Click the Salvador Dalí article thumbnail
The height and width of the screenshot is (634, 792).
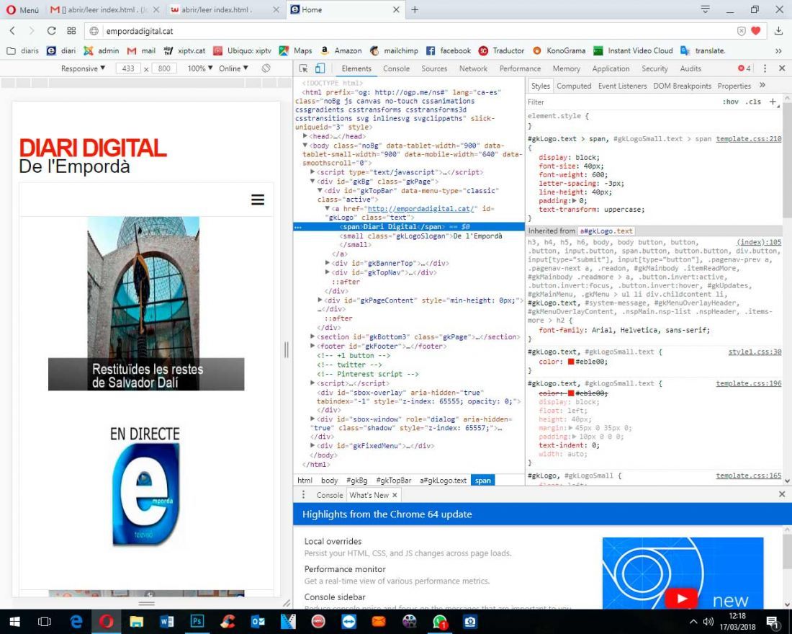[146, 303]
